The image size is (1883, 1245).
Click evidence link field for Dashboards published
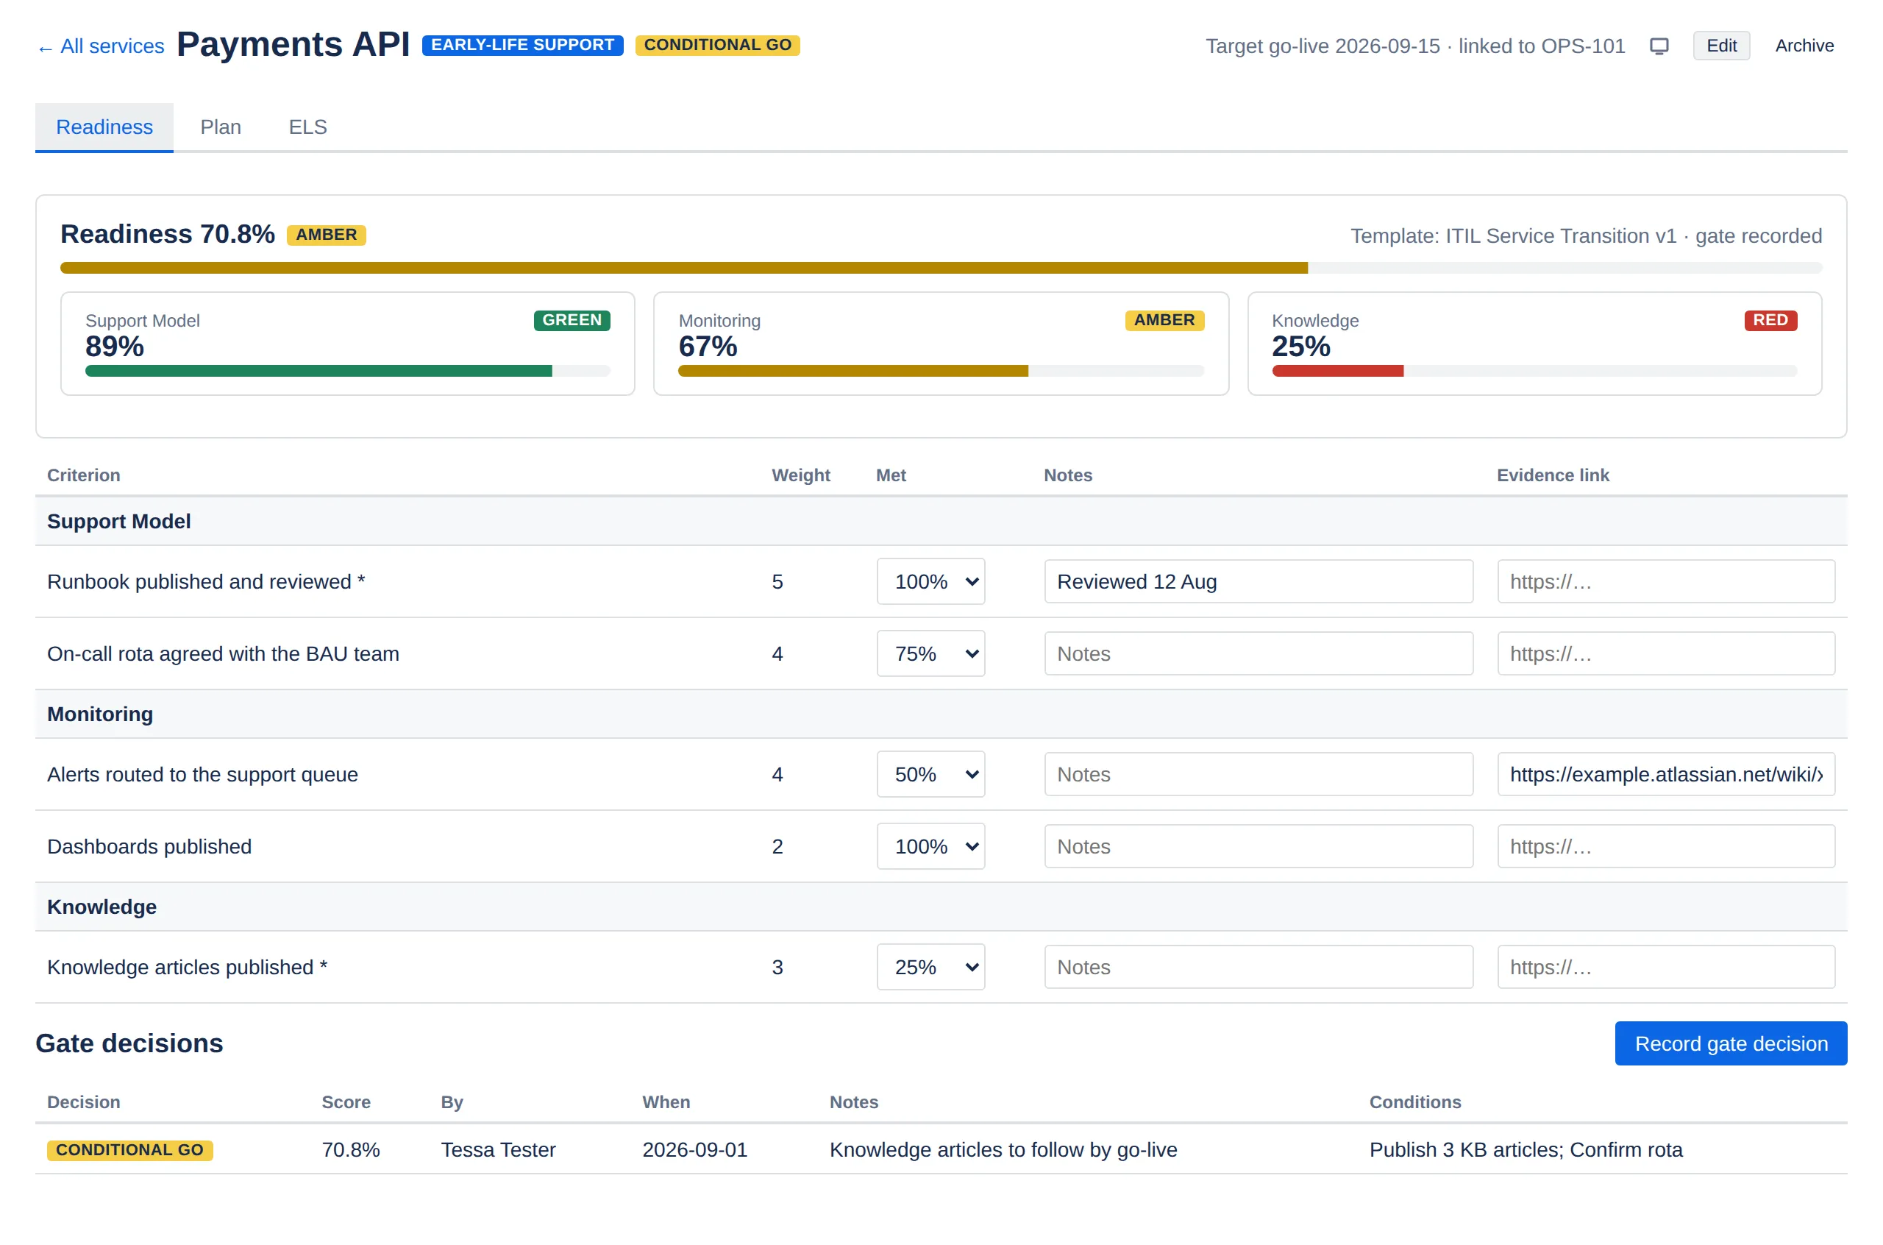(x=1665, y=846)
